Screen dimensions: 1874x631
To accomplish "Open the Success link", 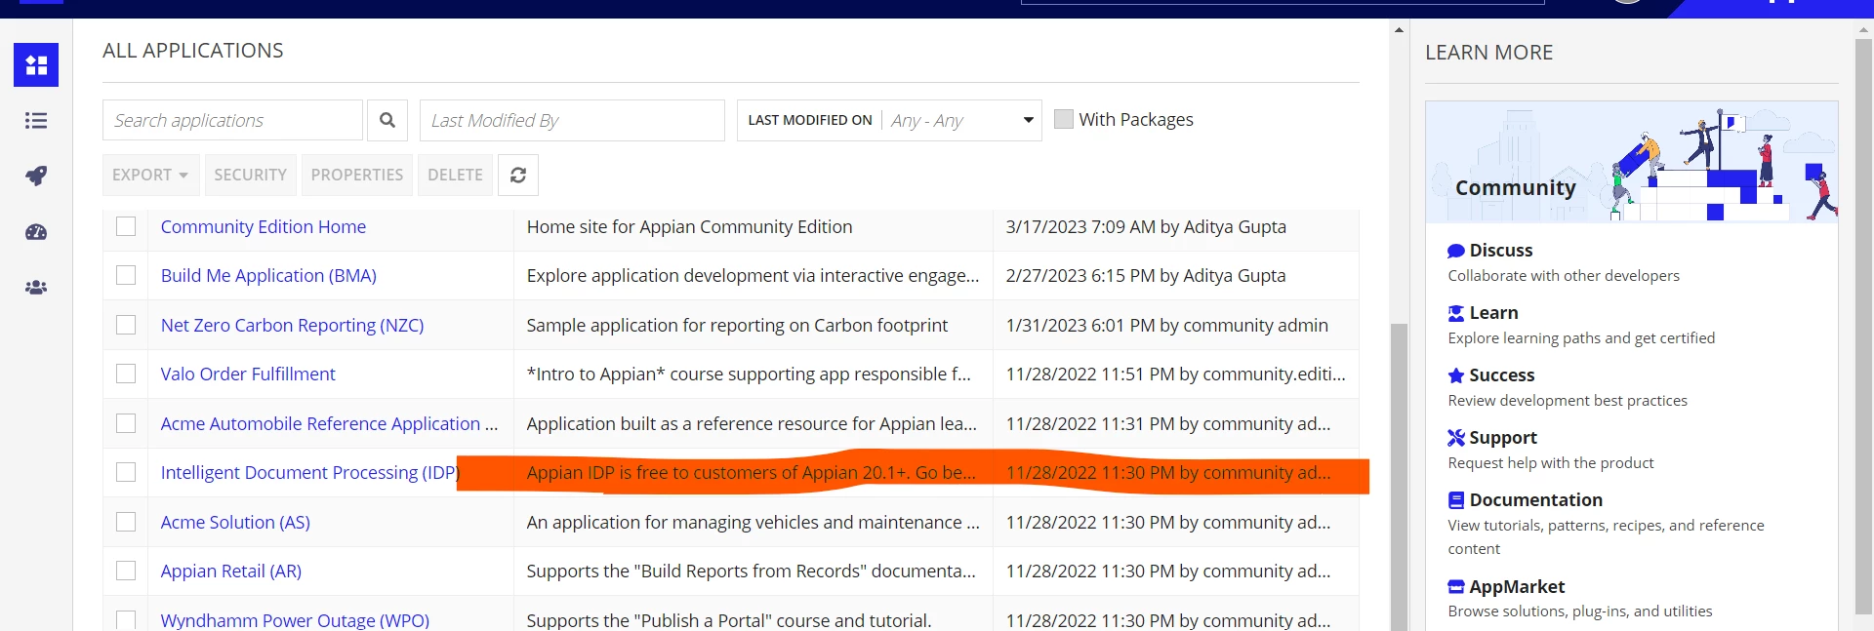I will tap(1501, 375).
